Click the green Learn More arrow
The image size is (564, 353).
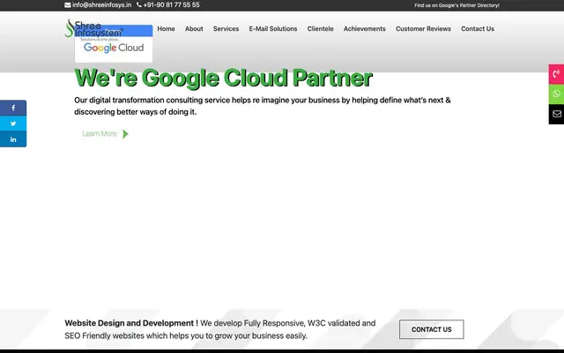pos(125,134)
